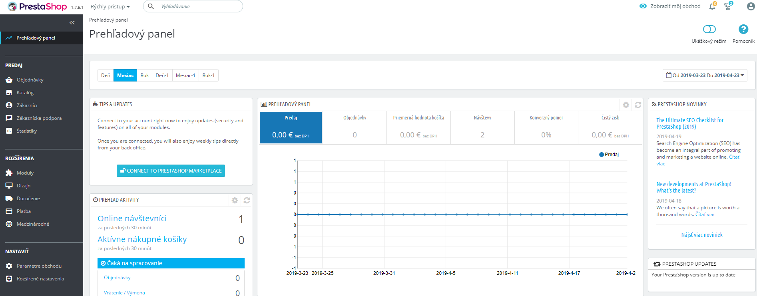Click the Parametre obchodu gear icon
757x296 pixels.
pos(9,266)
